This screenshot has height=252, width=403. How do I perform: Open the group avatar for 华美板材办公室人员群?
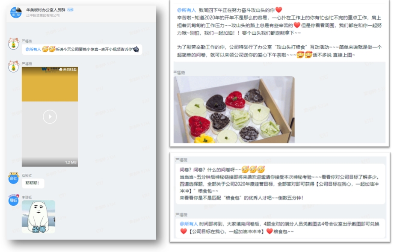pyautogui.click(x=16, y=12)
